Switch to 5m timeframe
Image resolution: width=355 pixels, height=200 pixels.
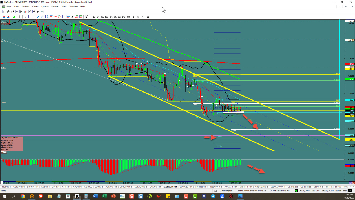point(102,17)
